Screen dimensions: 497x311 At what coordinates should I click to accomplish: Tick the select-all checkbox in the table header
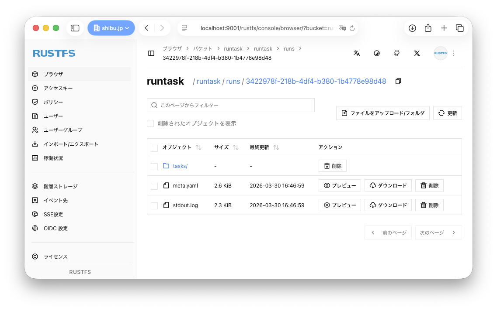point(154,148)
